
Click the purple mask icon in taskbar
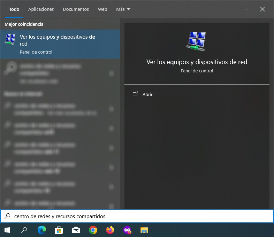(x=127, y=230)
